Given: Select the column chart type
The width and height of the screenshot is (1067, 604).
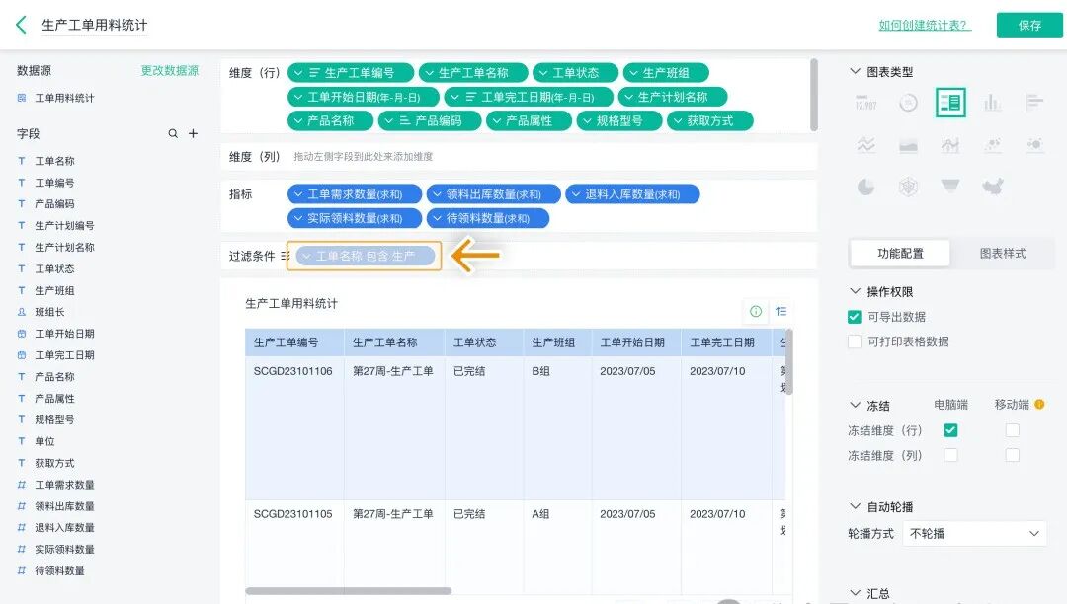Looking at the screenshot, I should pyautogui.click(x=992, y=104).
